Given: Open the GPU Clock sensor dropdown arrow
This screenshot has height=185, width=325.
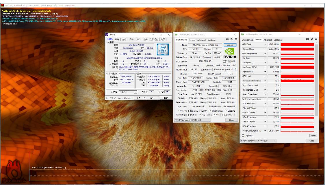Looking at the screenshot, I should point(265,45).
